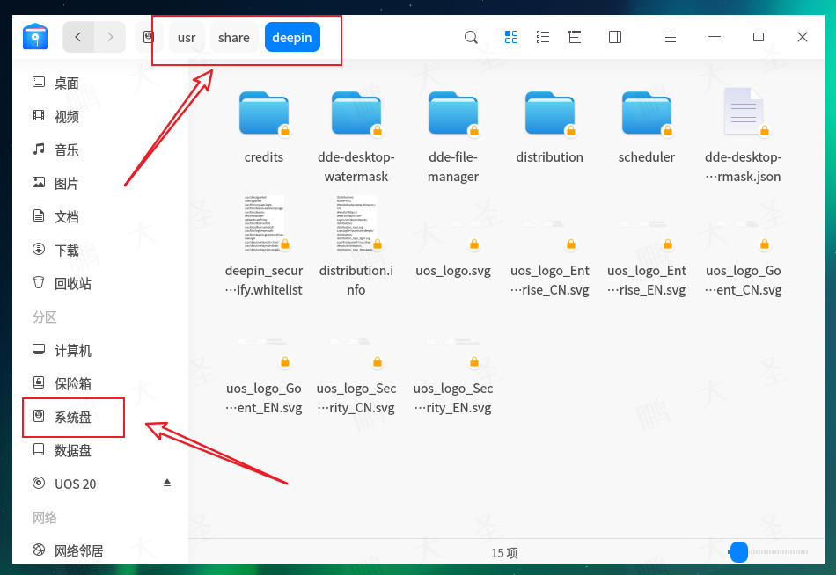836x575 pixels.
Task: Switch to icon grid view
Action: [x=511, y=37]
